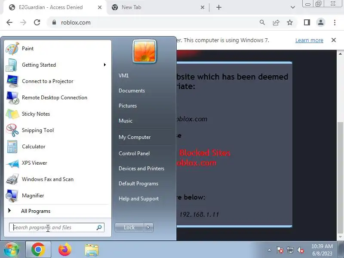Launch the Snipping Tool
The height and width of the screenshot is (258, 344).
(x=37, y=130)
